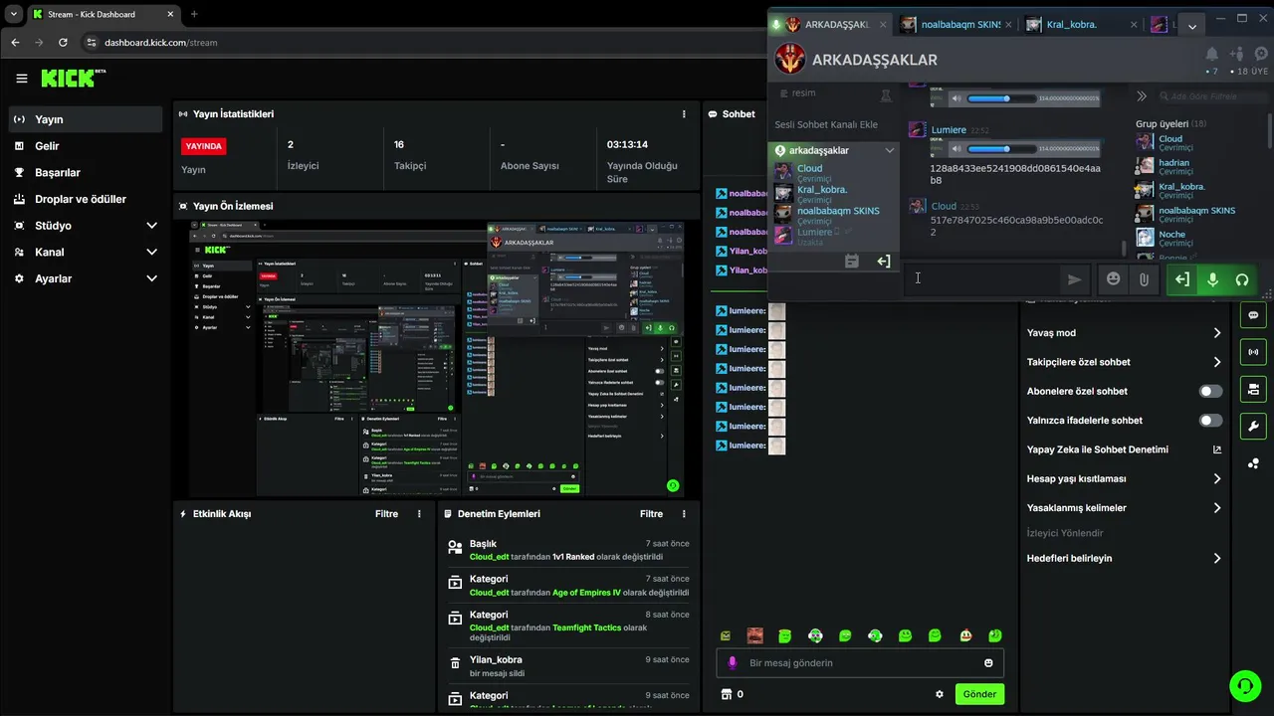
Task: Open Hesap yaşı kısıtlaması settings
Action: [1124, 478]
